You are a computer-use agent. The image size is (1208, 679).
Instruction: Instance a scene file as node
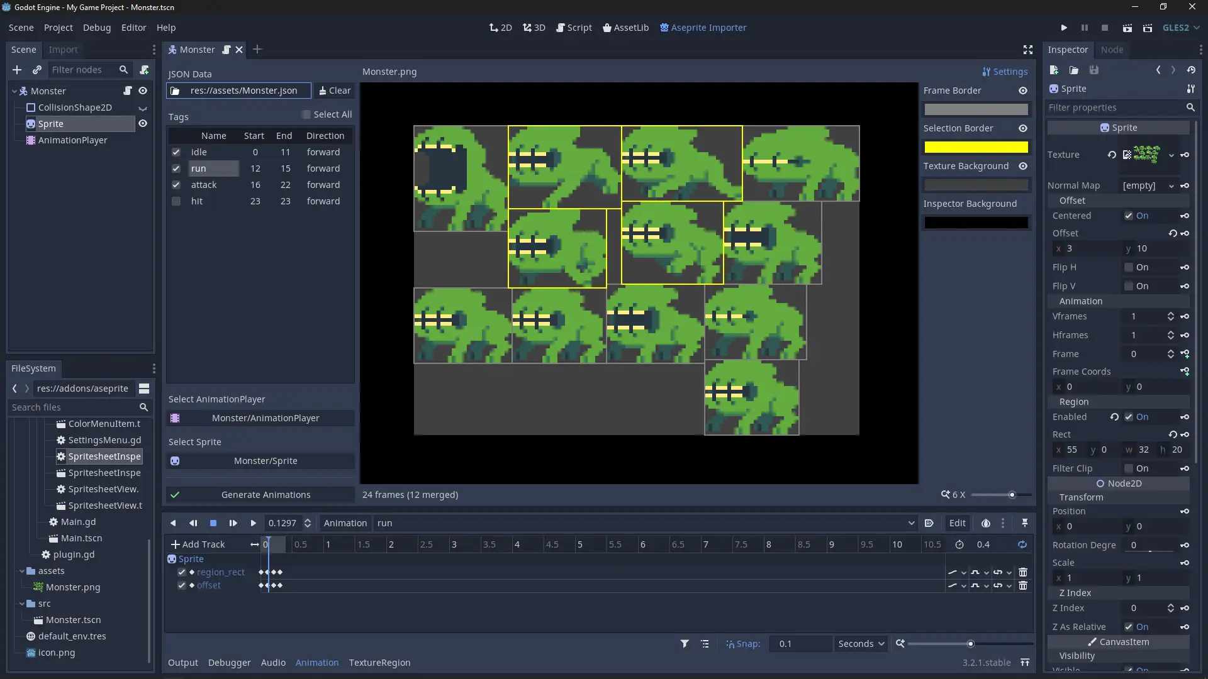tap(37, 70)
